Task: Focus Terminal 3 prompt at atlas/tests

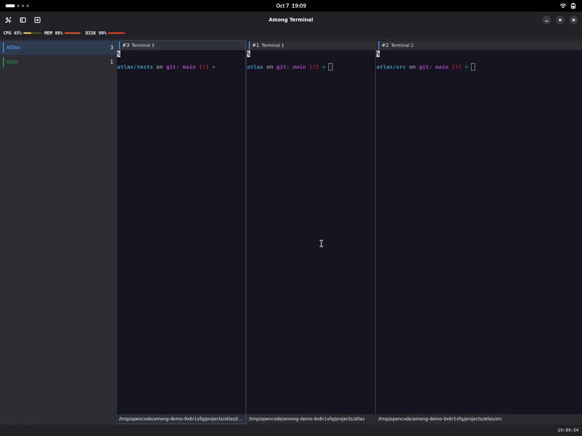Action: (166, 67)
